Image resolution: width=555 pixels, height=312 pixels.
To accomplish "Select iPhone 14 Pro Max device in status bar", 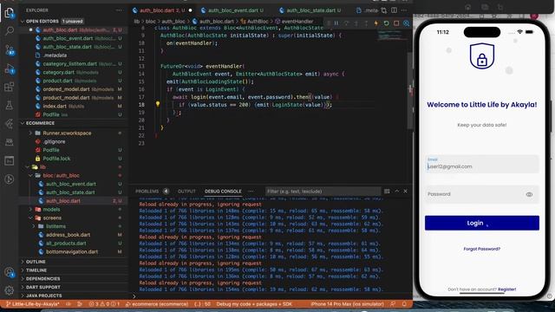I will coord(347,304).
